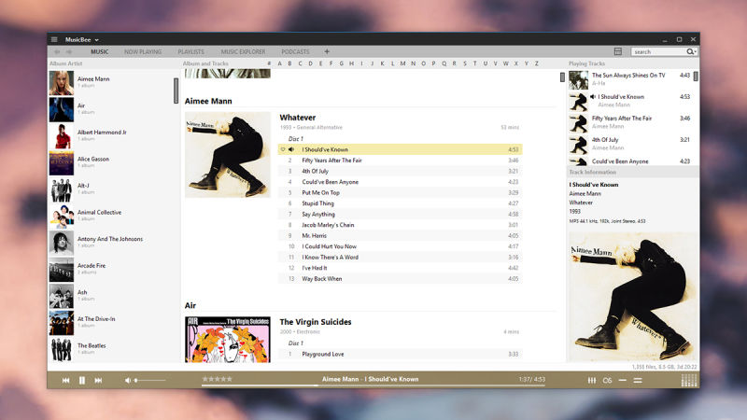The width and height of the screenshot is (747, 420).
Task: Pause the current song
Action: 82,380
